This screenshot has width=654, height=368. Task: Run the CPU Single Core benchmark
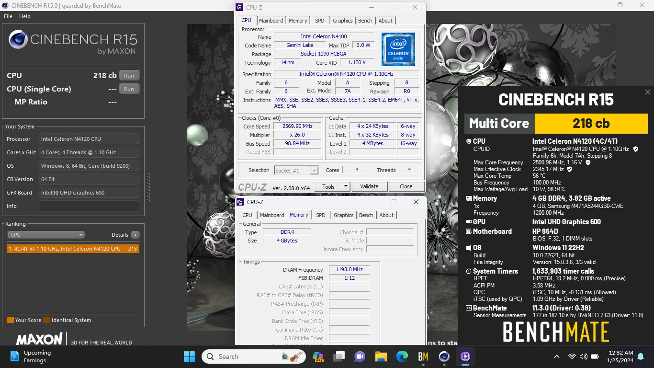click(x=129, y=89)
